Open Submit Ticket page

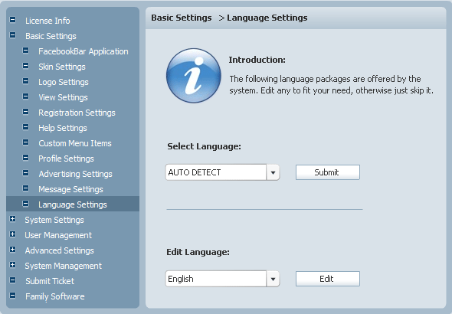coord(50,281)
